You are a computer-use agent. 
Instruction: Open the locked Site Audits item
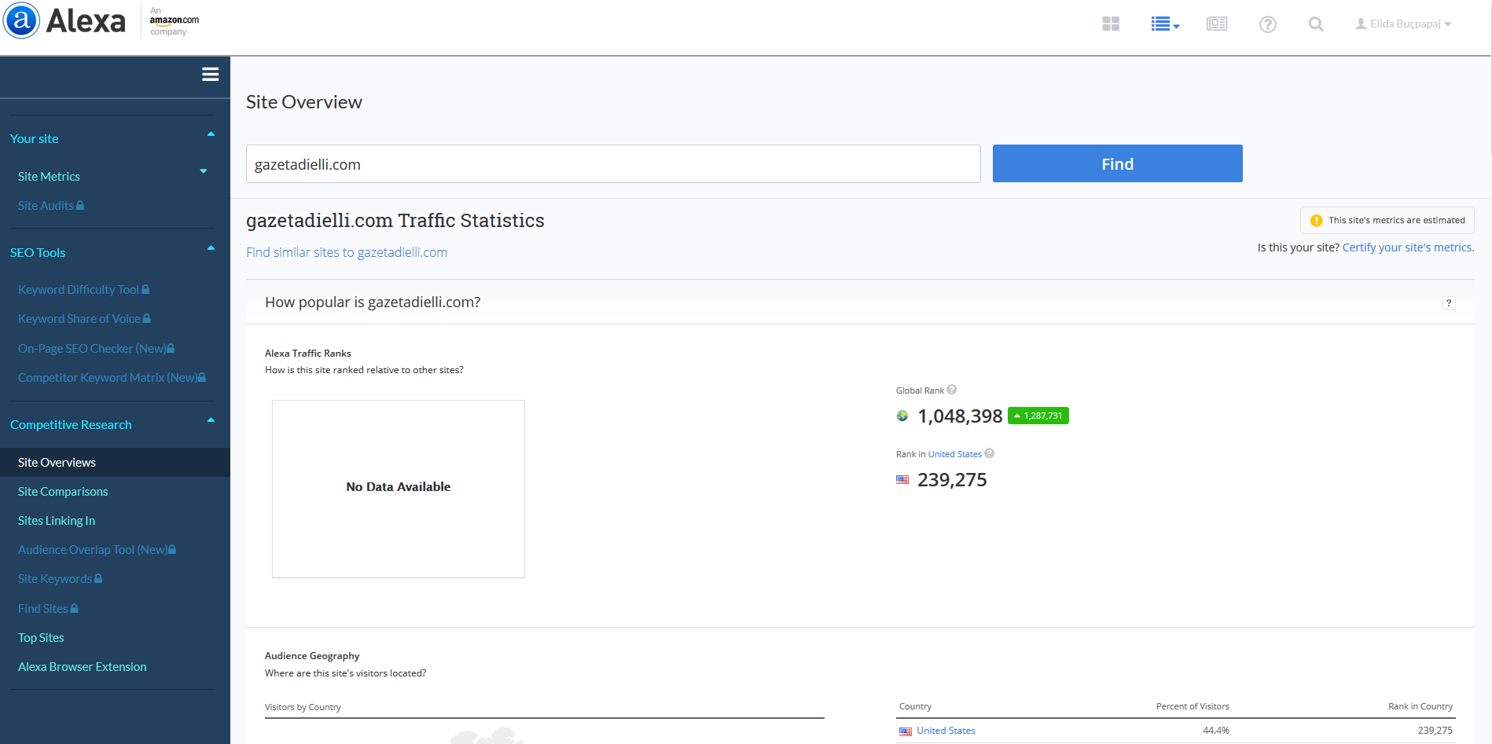51,206
